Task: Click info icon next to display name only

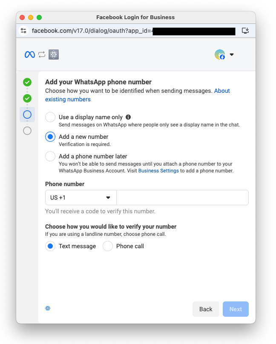Action: 128,117
